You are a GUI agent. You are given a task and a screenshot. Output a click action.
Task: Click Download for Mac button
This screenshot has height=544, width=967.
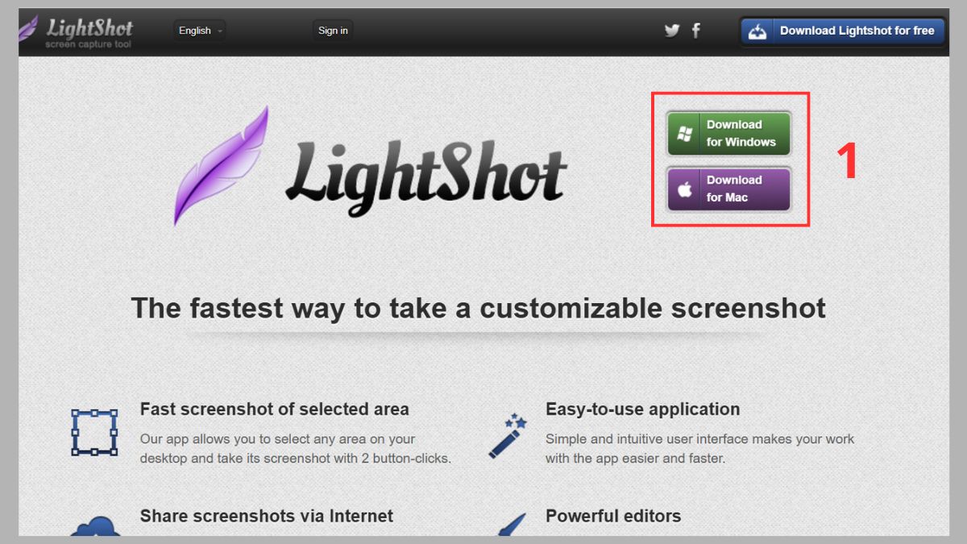tap(728, 189)
